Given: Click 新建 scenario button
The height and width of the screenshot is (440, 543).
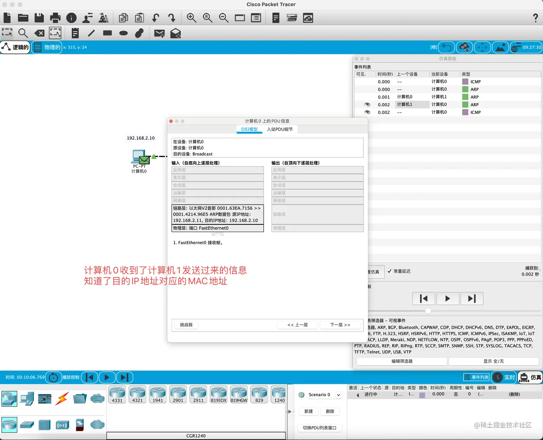Looking at the screenshot, I should pyautogui.click(x=308, y=412).
